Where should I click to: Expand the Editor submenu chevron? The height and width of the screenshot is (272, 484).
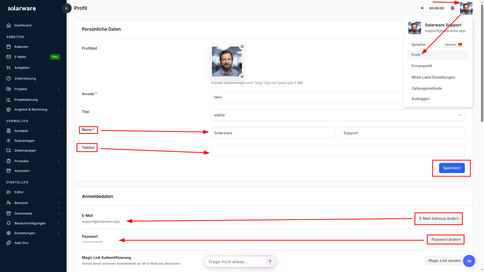coord(59,192)
